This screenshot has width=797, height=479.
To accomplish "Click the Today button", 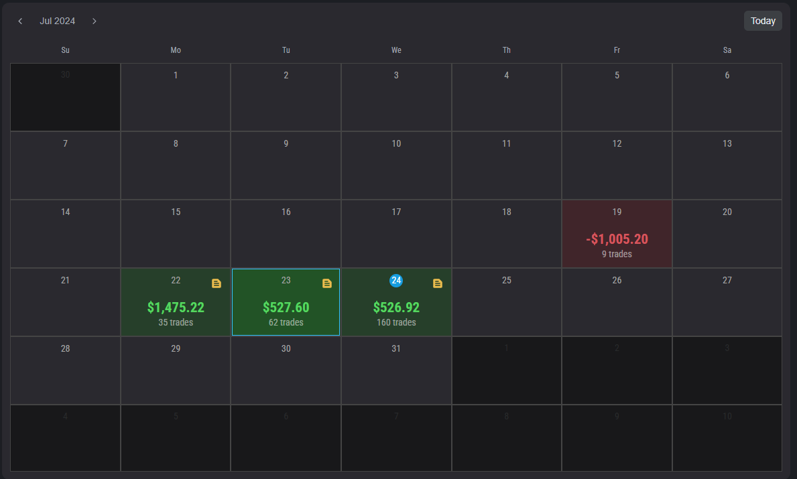I will pos(762,21).
